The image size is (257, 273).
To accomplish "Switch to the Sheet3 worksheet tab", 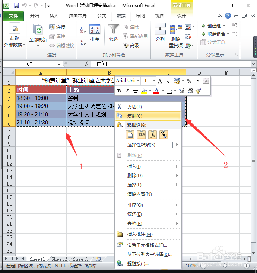I will coord(81,259).
